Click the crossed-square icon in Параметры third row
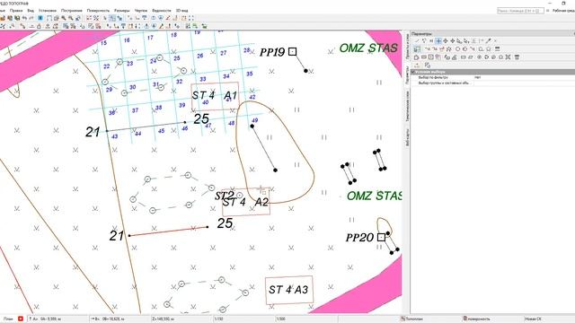Screen dimensions: 575x323 click(x=508, y=57)
